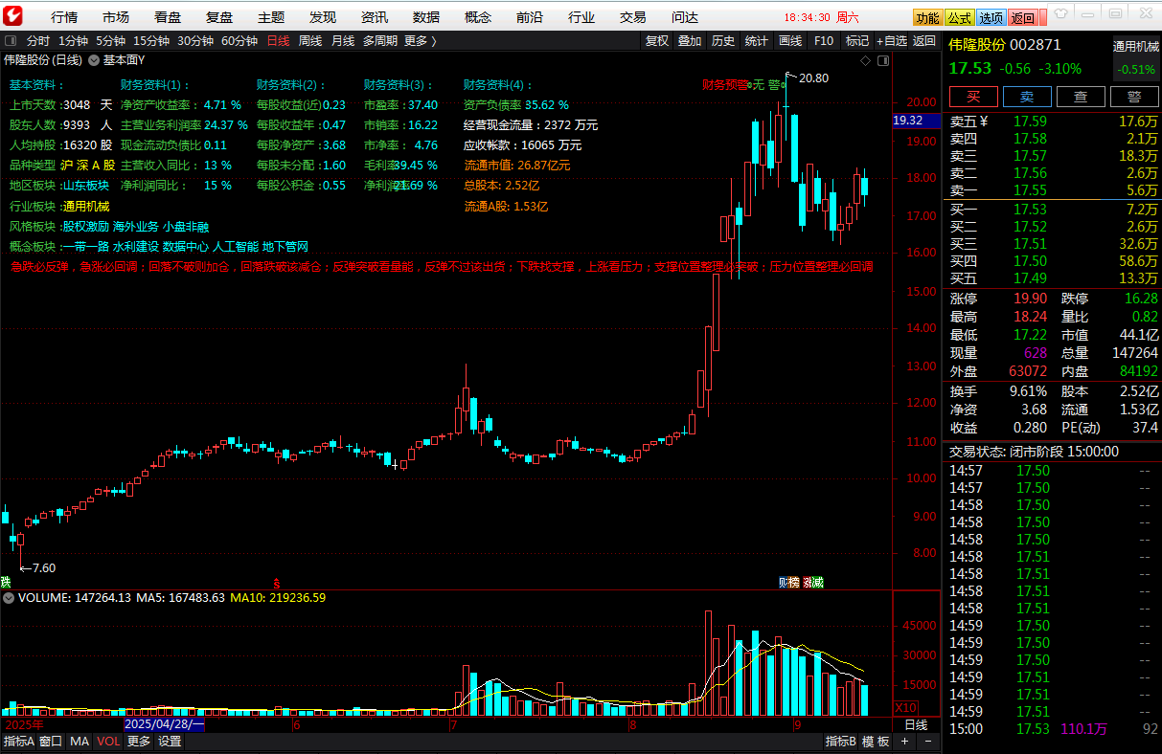Click the 叠加 overlay toolbar button

click(x=690, y=41)
